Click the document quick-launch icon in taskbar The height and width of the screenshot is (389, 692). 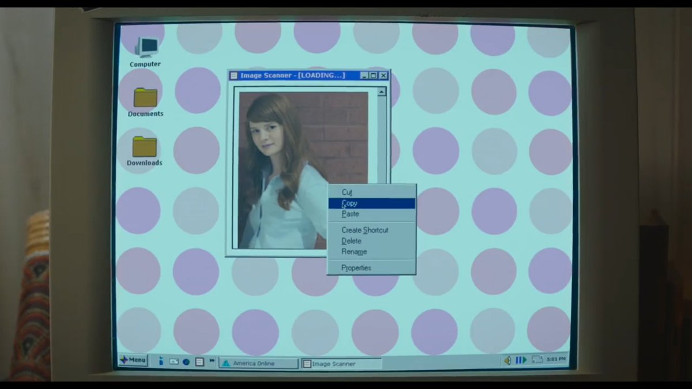(200, 362)
